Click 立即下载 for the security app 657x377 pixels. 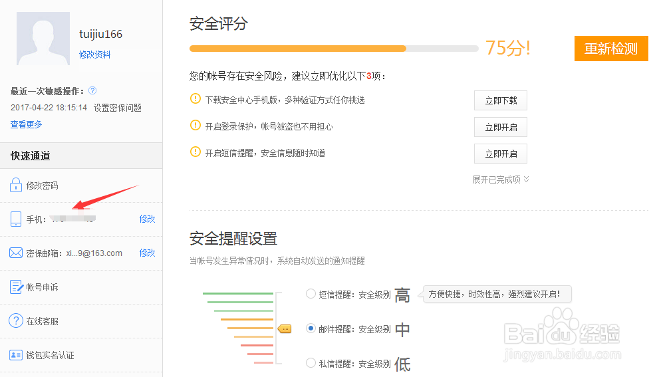pos(500,101)
